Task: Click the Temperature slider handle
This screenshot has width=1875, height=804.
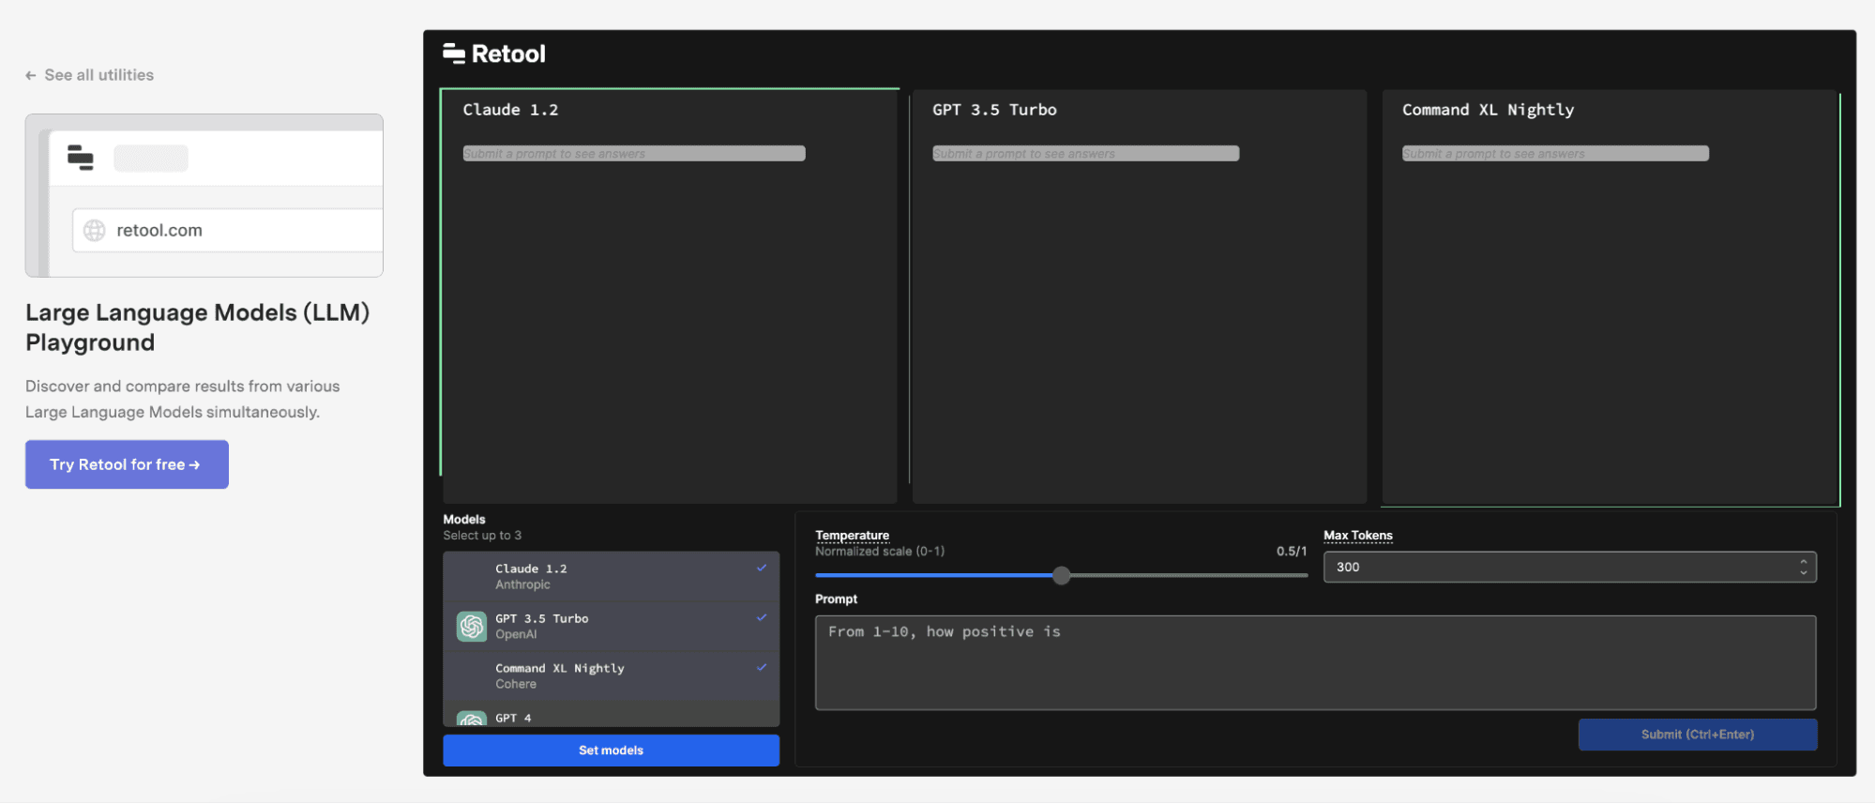Action: click(x=1061, y=575)
